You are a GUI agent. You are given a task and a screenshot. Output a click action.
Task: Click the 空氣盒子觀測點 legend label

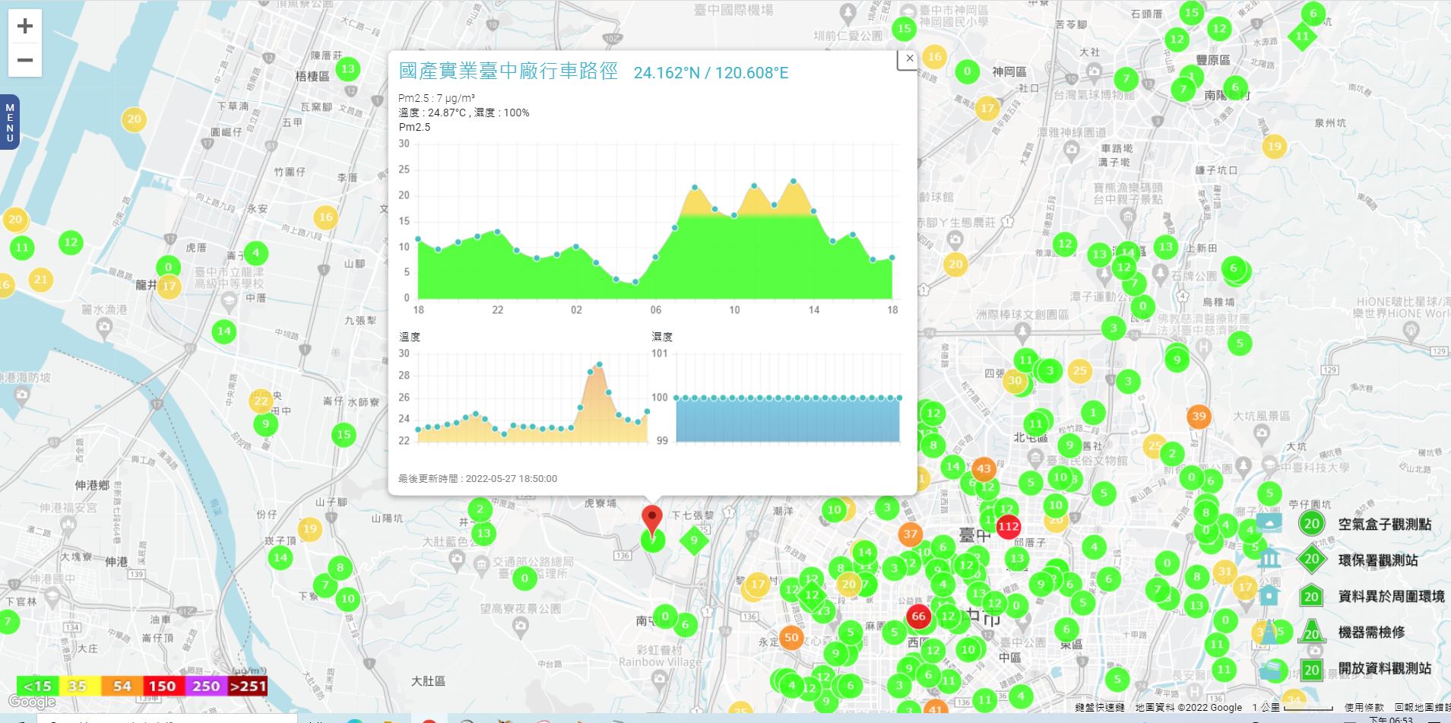click(x=1384, y=524)
